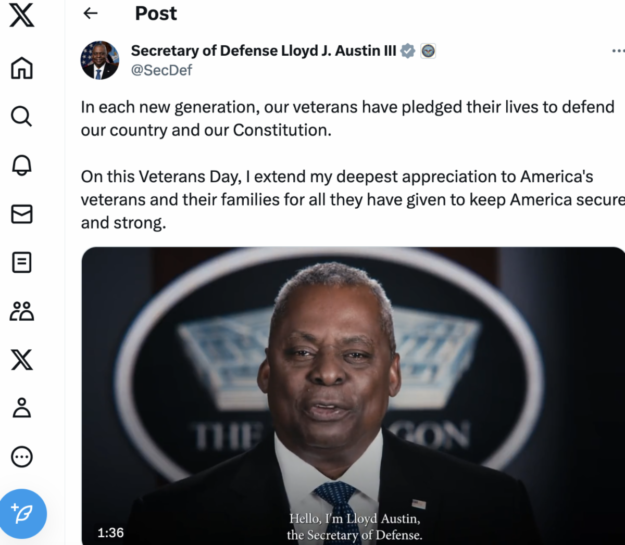Click Lloyd Austin's profile avatar
625x545 pixels.
pos(99,60)
